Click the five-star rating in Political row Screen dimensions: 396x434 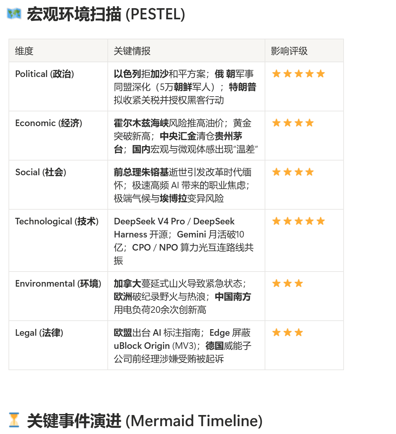coord(298,74)
